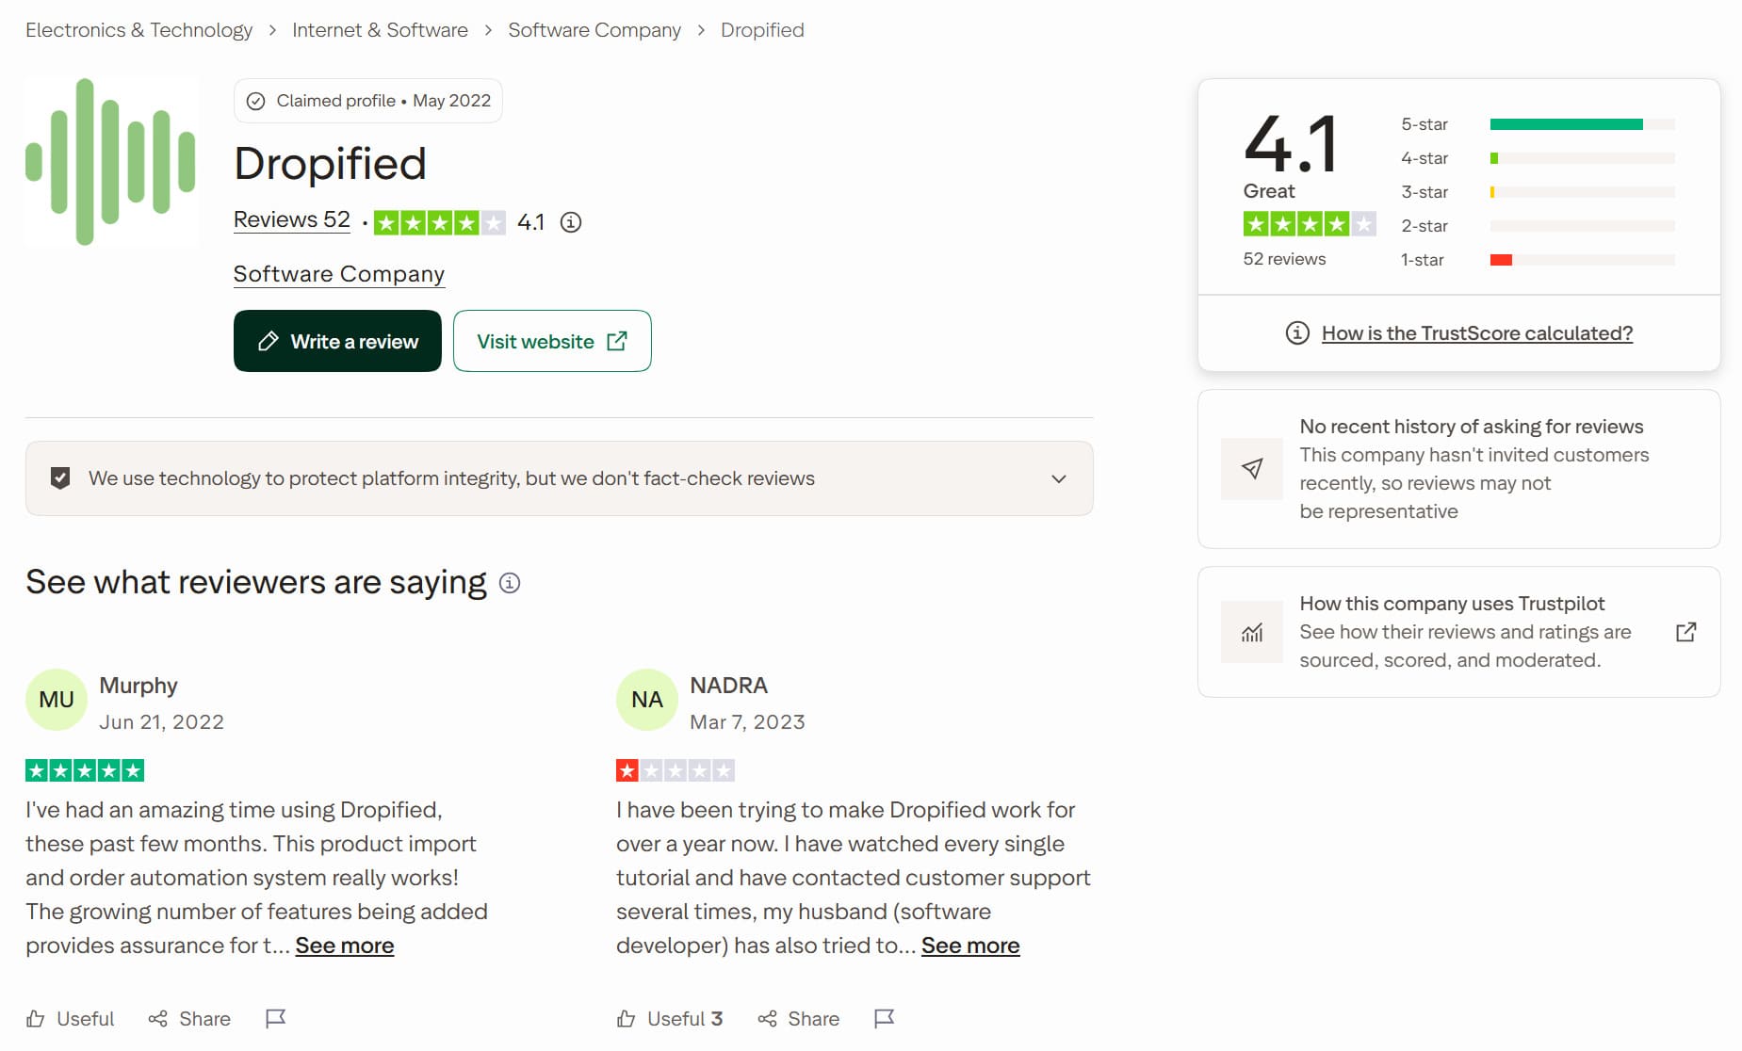Click external link icon in Visit website
1742x1051 pixels.
[x=617, y=341]
